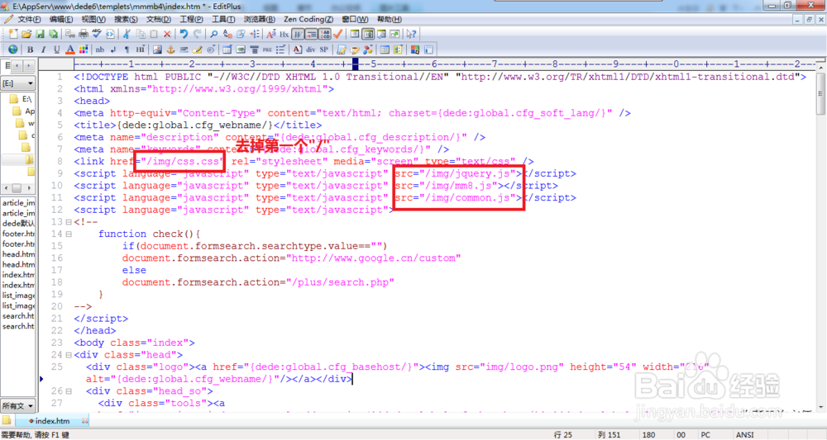Toggle auto indent button

pyautogui.click(x=311, y=34)
